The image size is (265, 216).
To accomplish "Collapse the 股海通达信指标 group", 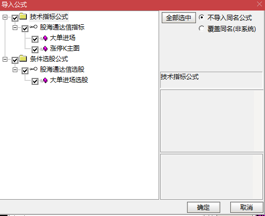I will 15,27.
